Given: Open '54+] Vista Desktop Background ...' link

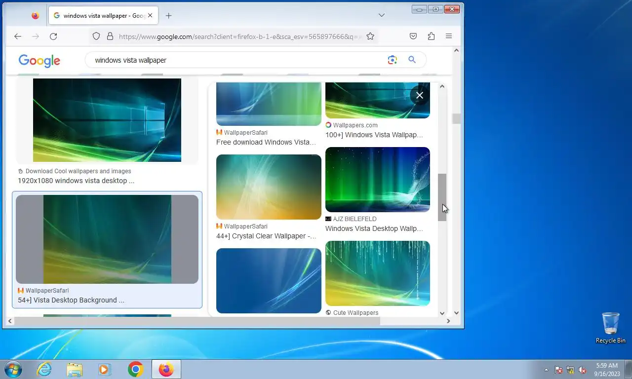Looking at the screenshot, I should click(x=71, y=300).
